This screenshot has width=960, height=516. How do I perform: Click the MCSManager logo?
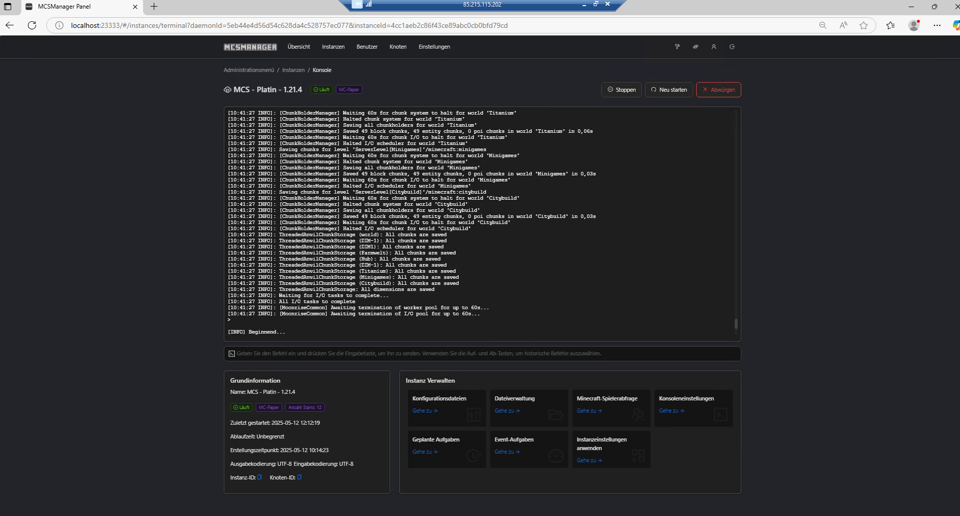click(250, 47)
